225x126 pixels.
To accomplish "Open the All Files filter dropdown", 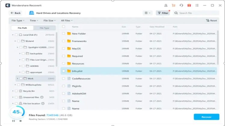I will (67, 21).
